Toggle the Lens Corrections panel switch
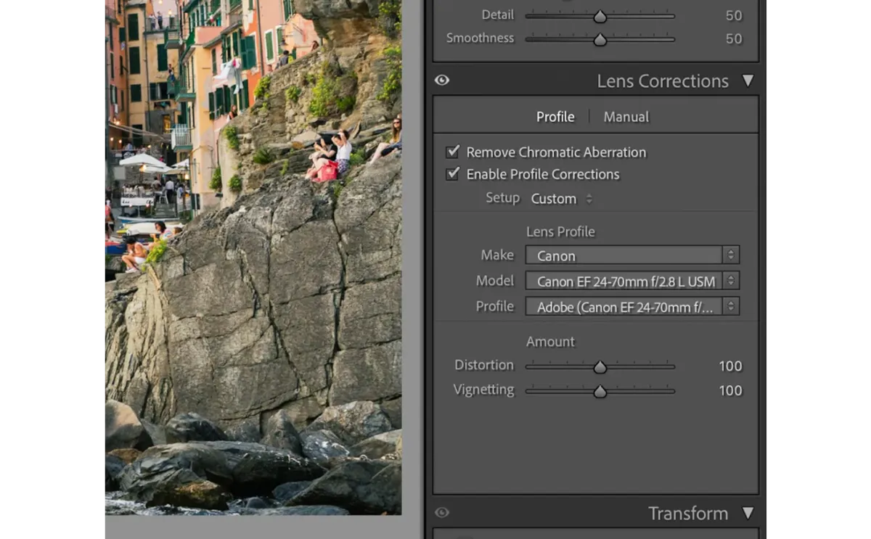Viewport: 871px width, 539px height. (x=442, y=81)
